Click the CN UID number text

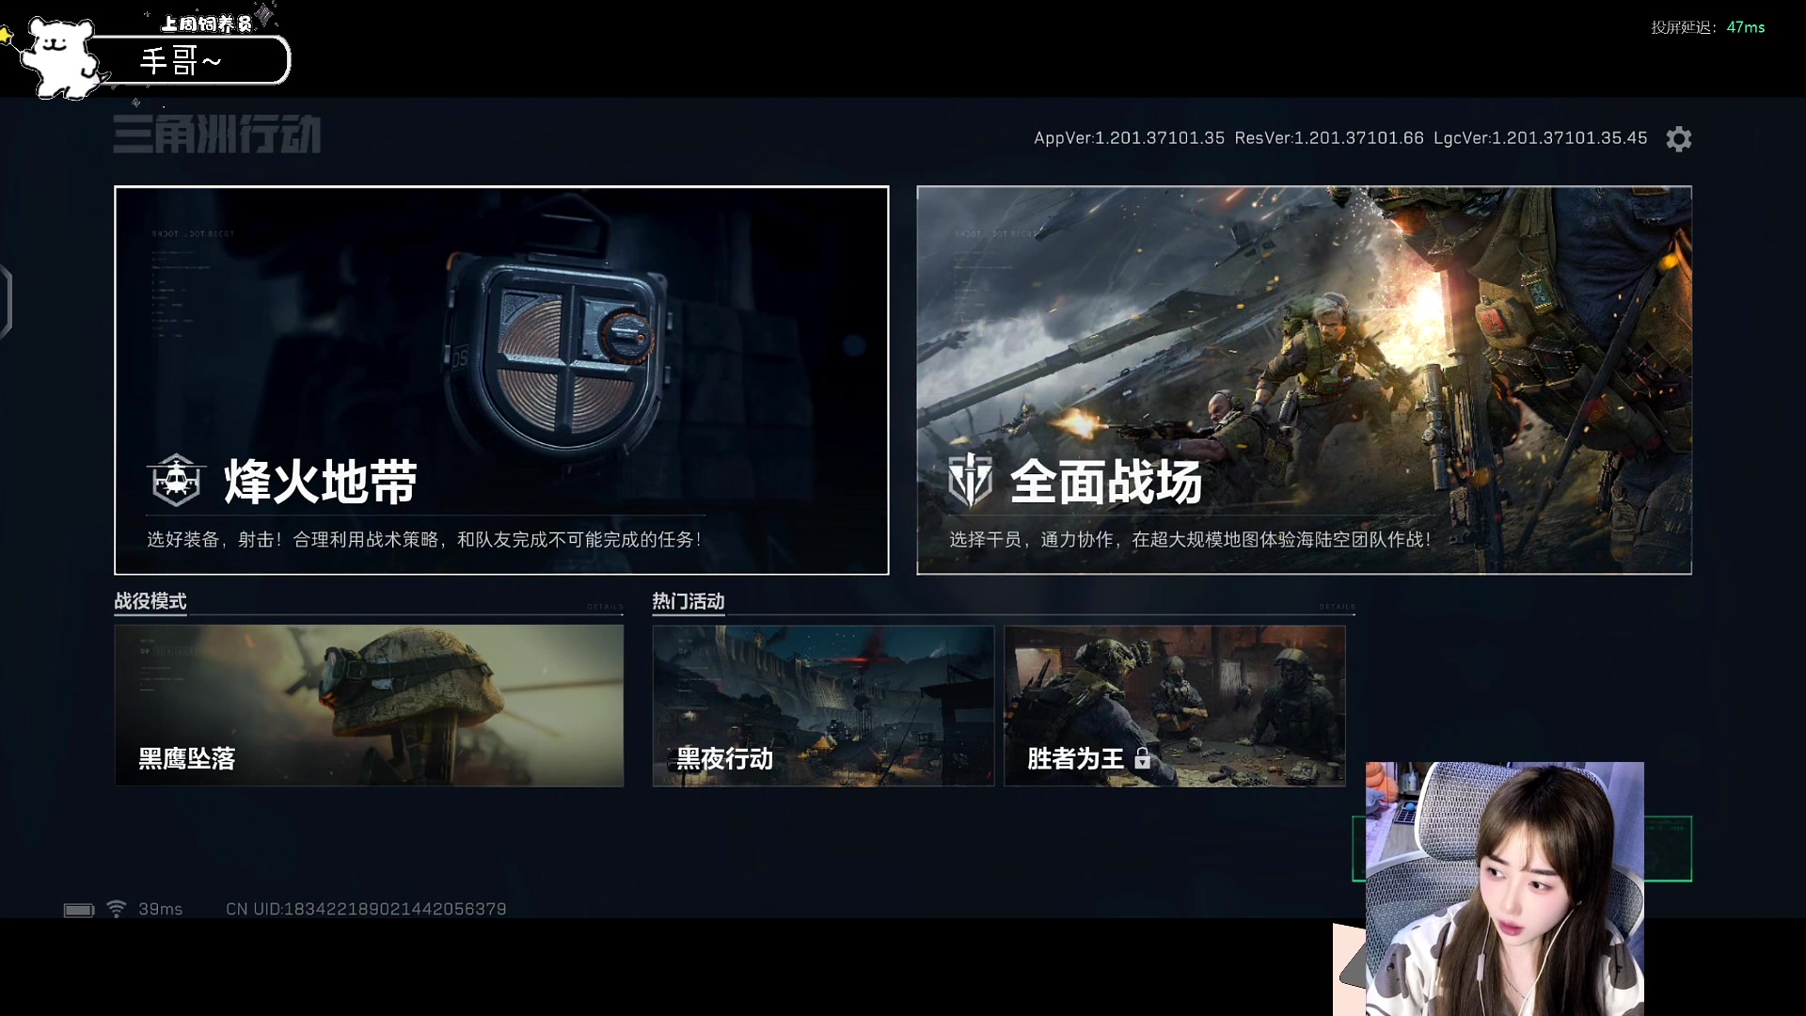[x=366, y=909]
